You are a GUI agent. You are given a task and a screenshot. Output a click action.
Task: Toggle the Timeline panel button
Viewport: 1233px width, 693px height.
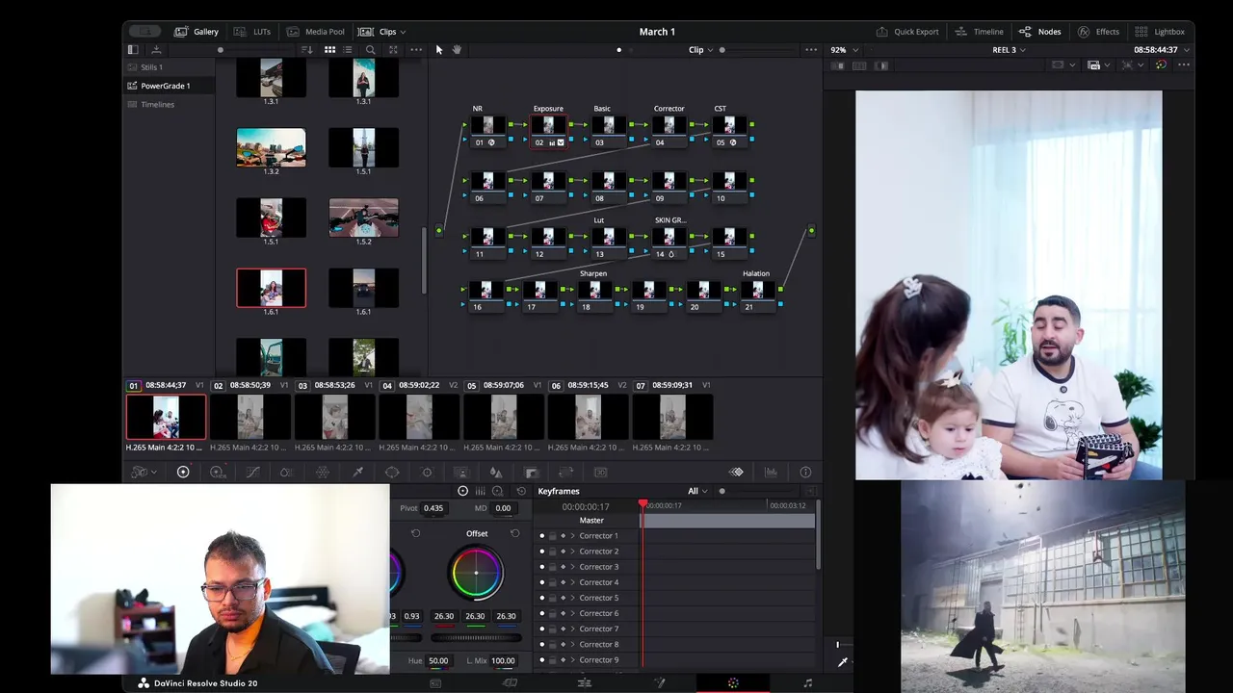980,32
